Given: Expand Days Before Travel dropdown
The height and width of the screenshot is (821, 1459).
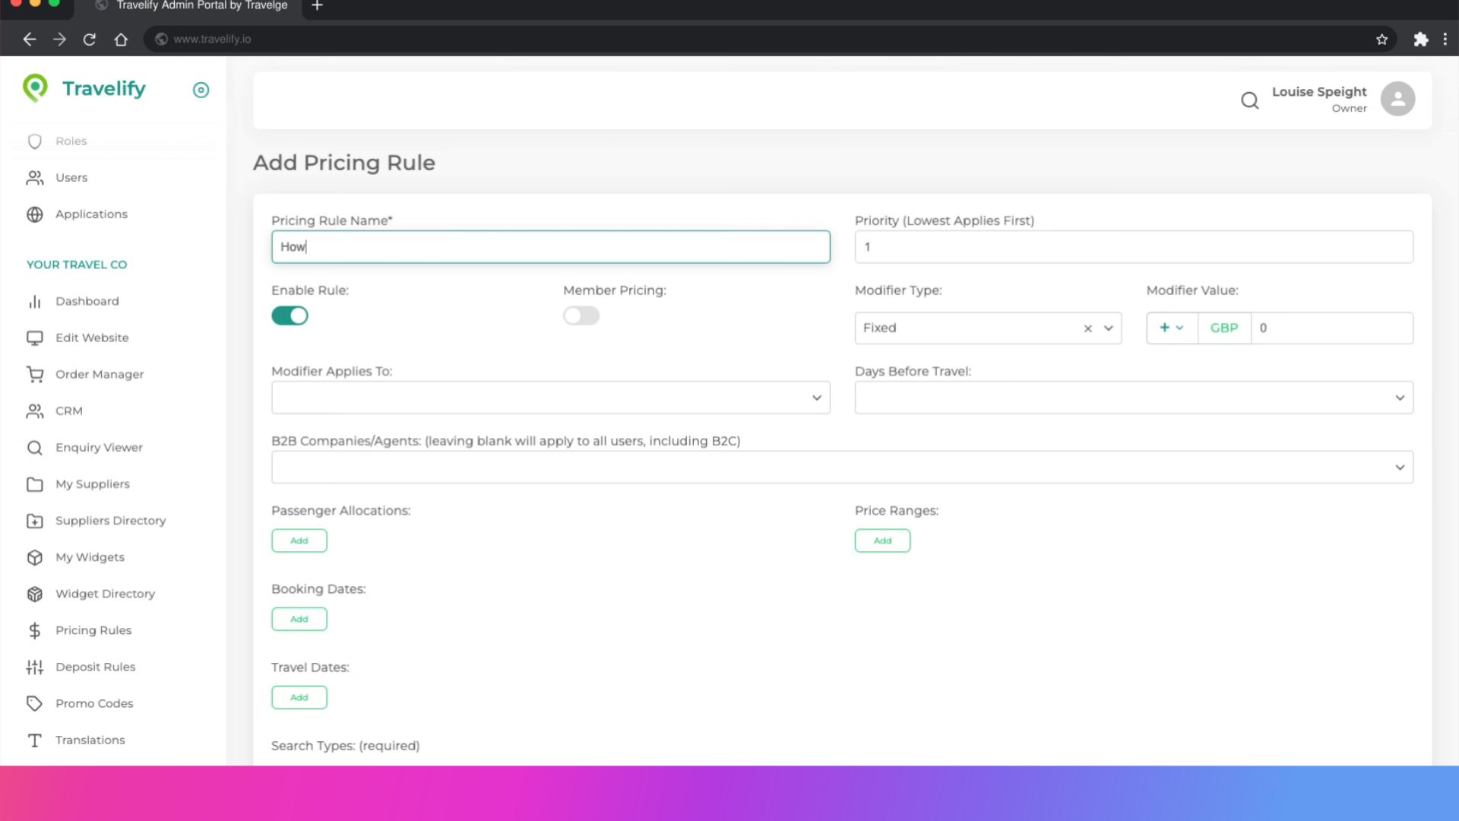Looking at the screenshot, I should pos(1133,398).
